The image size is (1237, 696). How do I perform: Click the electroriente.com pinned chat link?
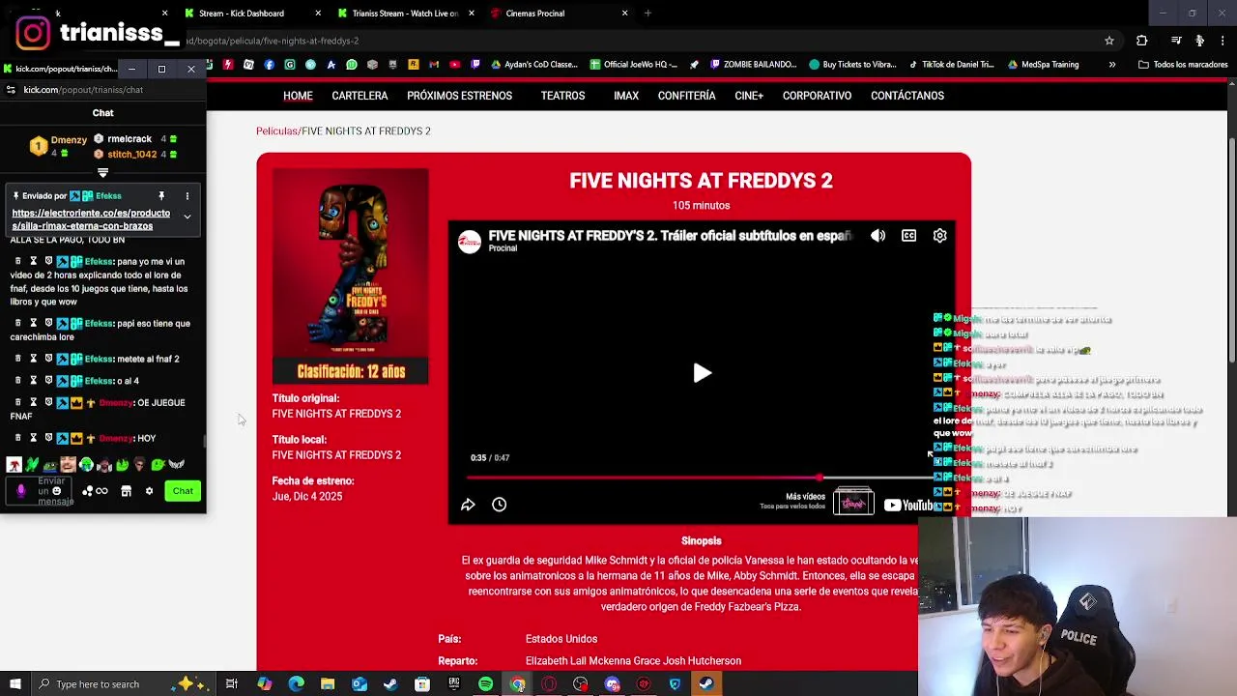point(91,219)
